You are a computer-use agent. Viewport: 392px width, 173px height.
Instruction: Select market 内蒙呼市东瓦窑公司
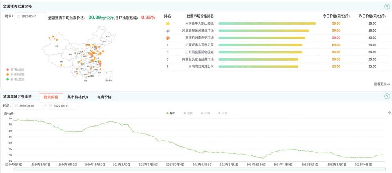pos(199,45)
